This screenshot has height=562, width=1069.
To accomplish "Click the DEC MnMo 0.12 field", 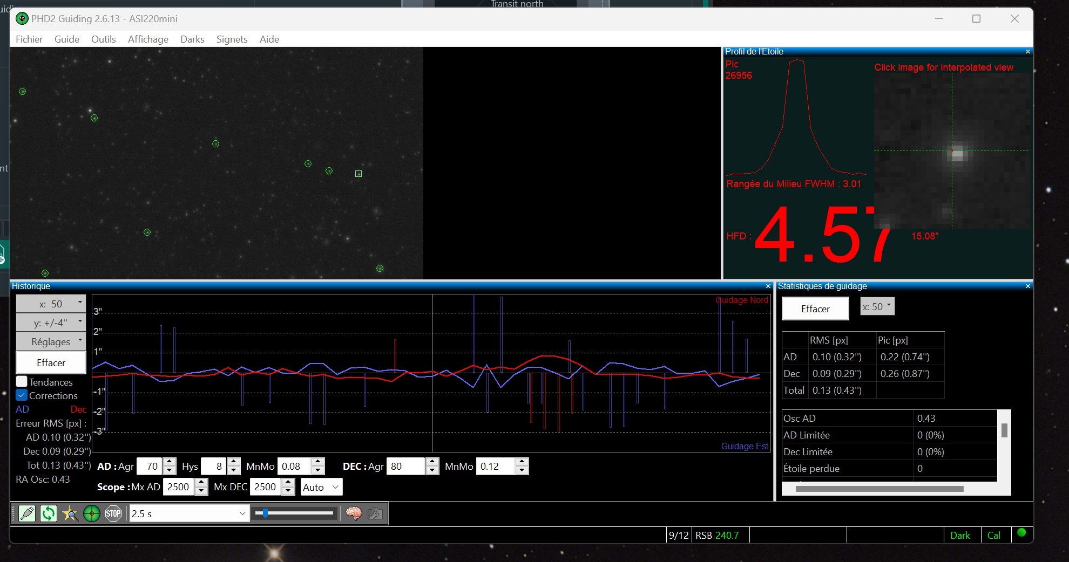I will 496,466.
